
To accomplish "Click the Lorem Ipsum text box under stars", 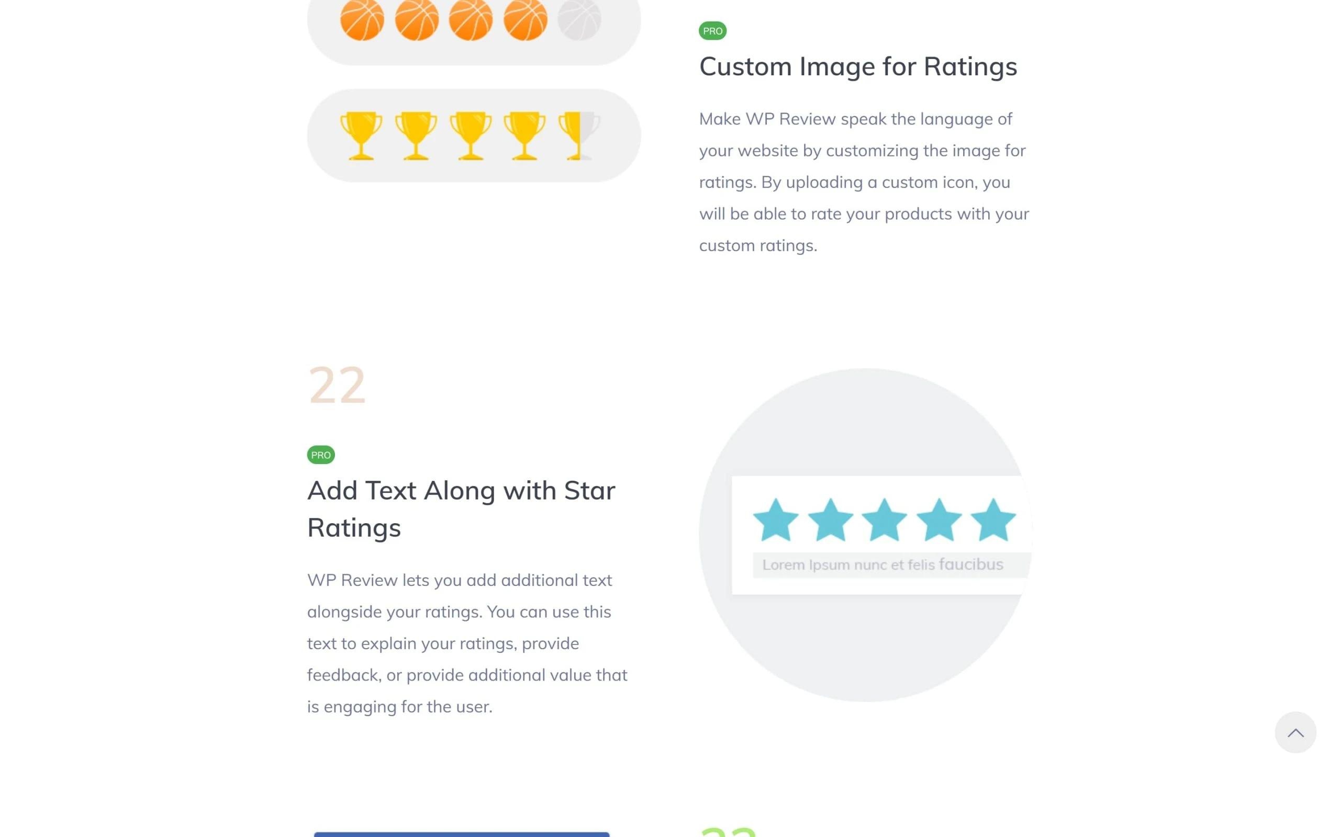I will [x=883, y=564].
